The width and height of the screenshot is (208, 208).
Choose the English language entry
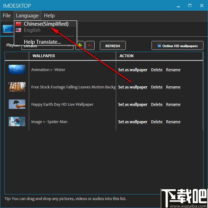[45, 30]
